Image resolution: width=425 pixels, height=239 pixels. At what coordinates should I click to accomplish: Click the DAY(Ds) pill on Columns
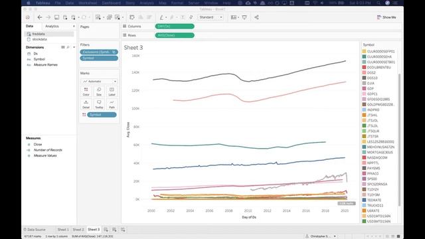[x=175, y=27]
